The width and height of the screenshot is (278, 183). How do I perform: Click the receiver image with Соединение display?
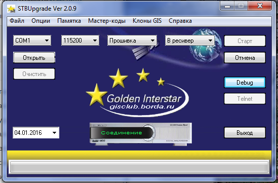[x=141, y=134]
